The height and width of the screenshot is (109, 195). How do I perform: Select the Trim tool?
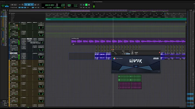(x=26, y=5)
